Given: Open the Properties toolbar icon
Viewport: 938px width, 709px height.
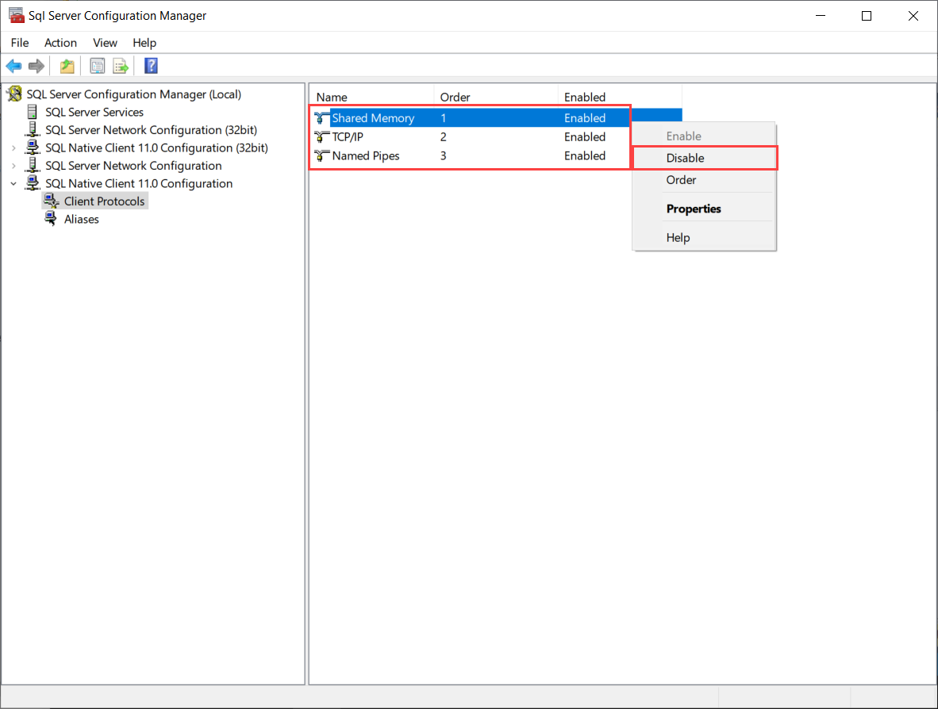Looking at the screenshot, I should (x=97, y=65).
